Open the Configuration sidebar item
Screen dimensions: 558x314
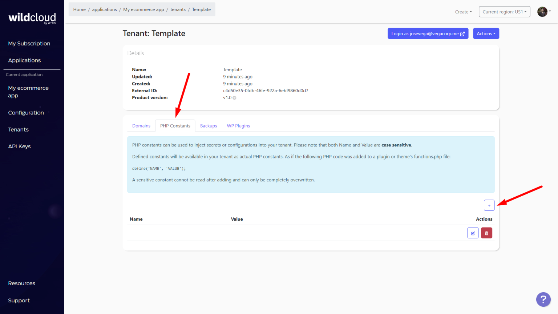pos(26,113)
